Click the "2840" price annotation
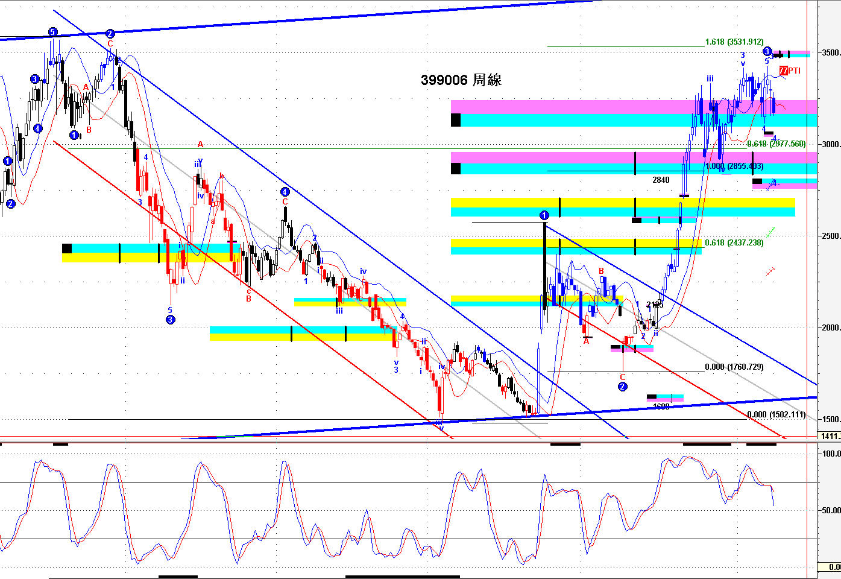 click(x=661, y=180)
